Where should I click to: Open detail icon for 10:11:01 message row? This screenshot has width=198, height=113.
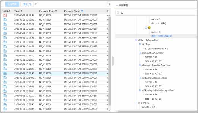point(5,47)
